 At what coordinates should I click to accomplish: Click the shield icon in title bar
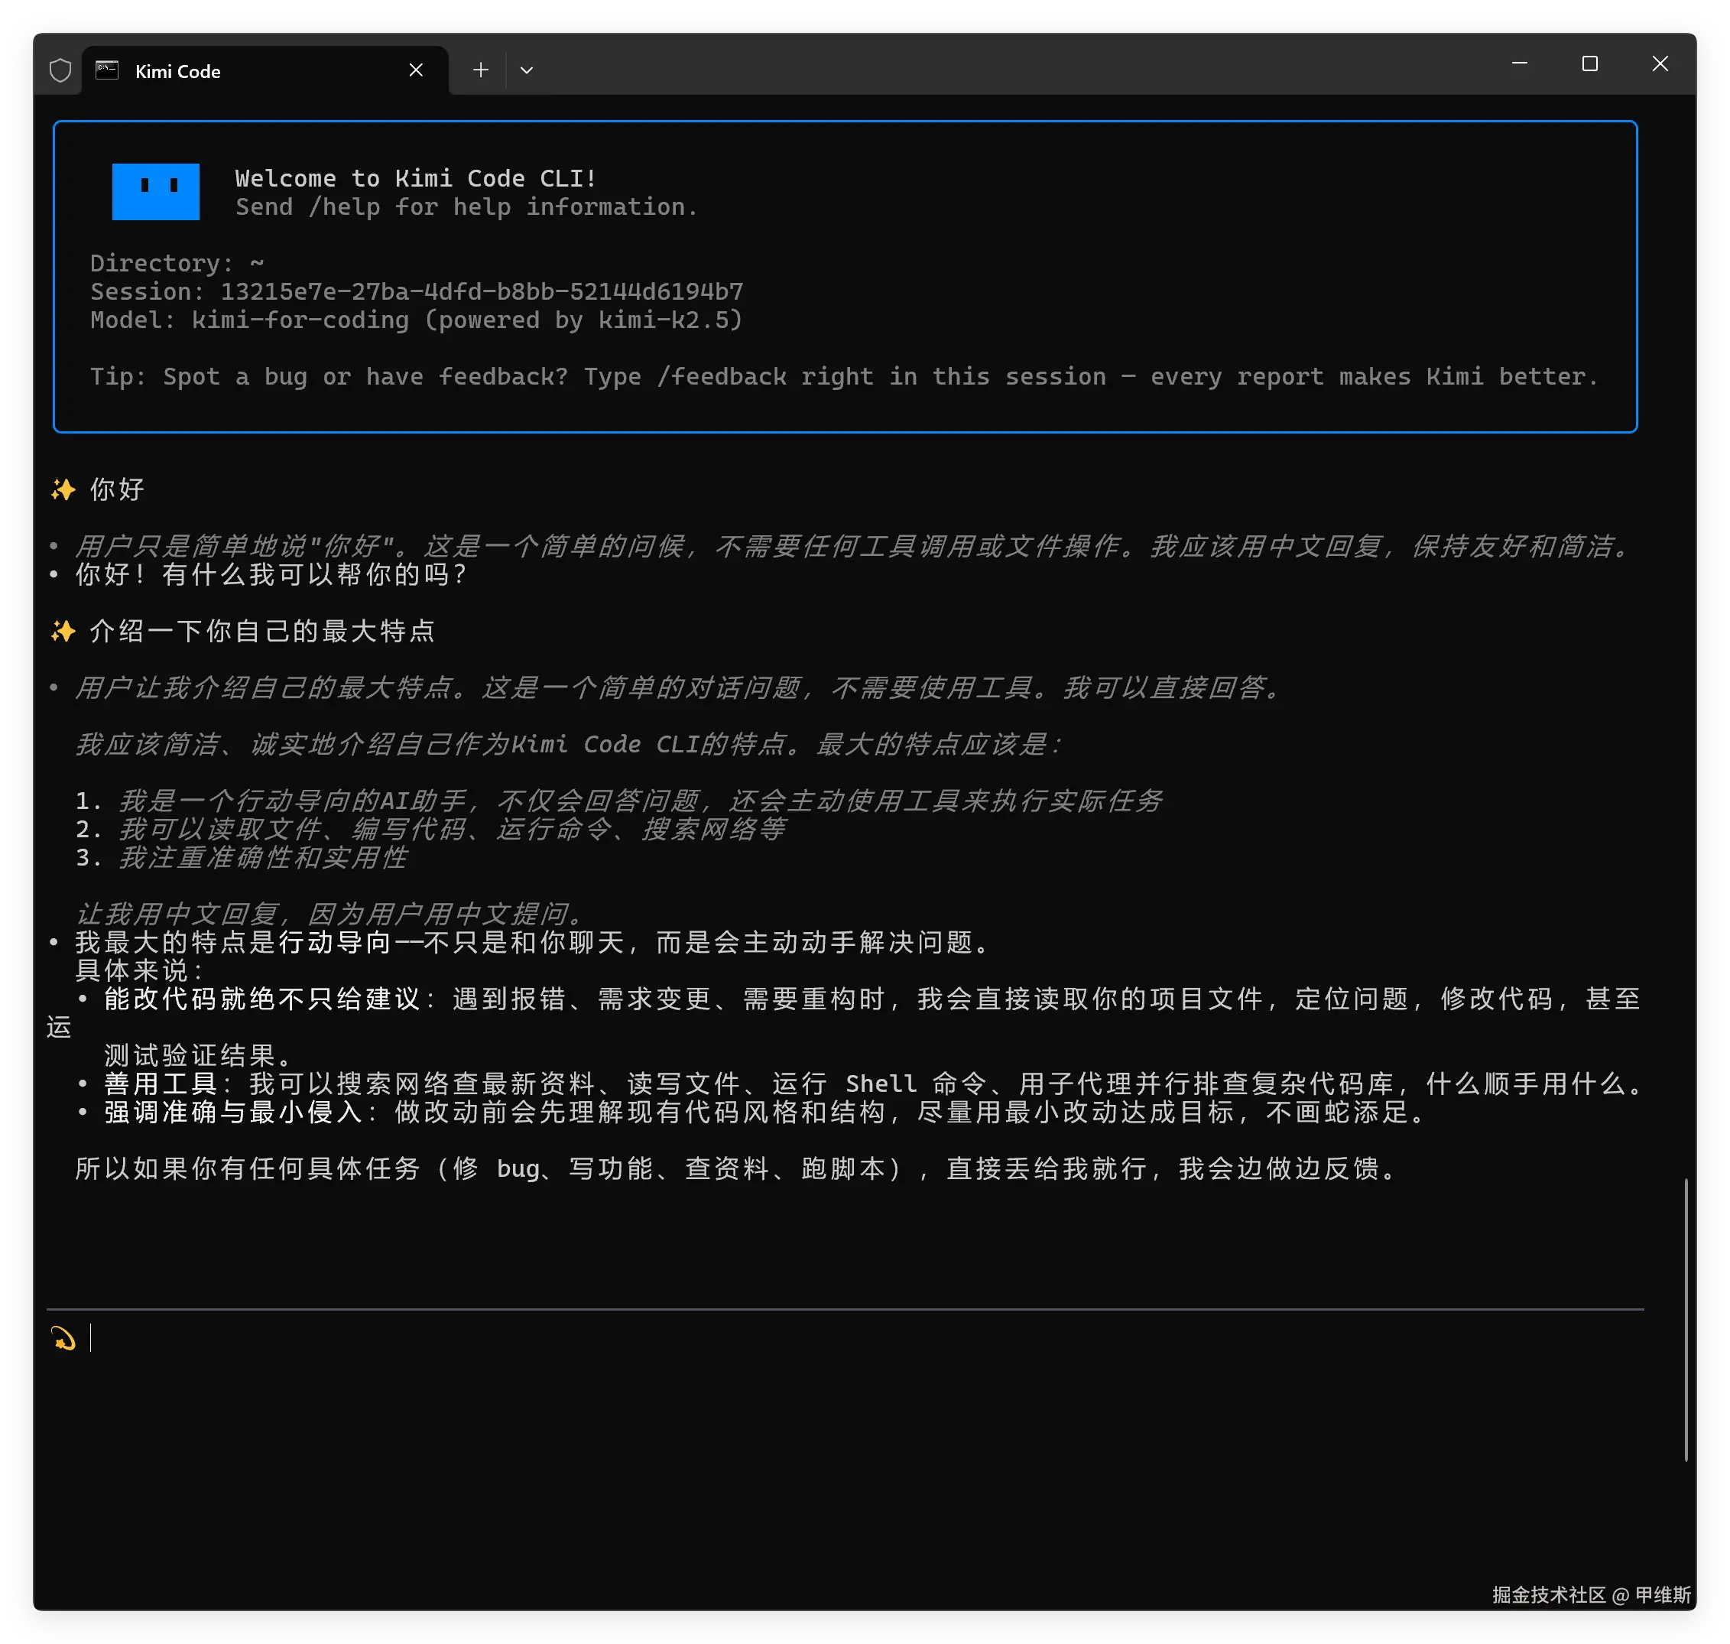[60, 71]
